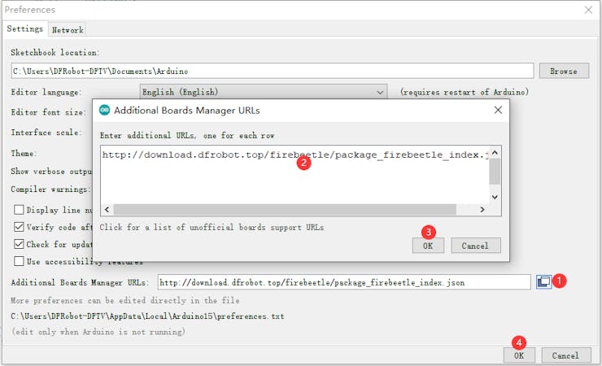This screenshot has height=366, width=602.
Task: Click the down arrow of the vertical scrollbar
Action: click(x=495, y=197)
